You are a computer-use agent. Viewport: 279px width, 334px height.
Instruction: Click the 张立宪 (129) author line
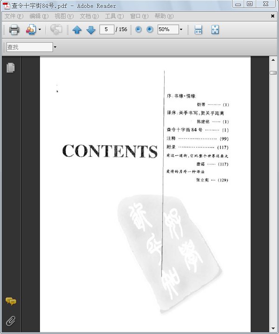click(x=212, y=180)
